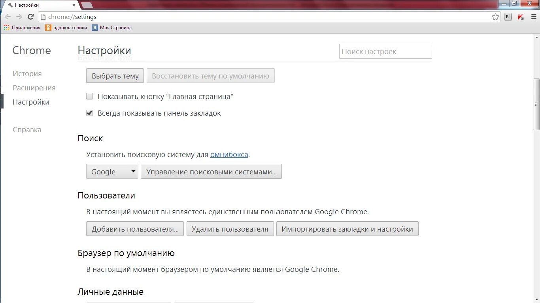Image resolution: width=540 pixels, height=303 pixels.
Task: Open Расширения in the sidebar
Action: (x=34, y=88)
